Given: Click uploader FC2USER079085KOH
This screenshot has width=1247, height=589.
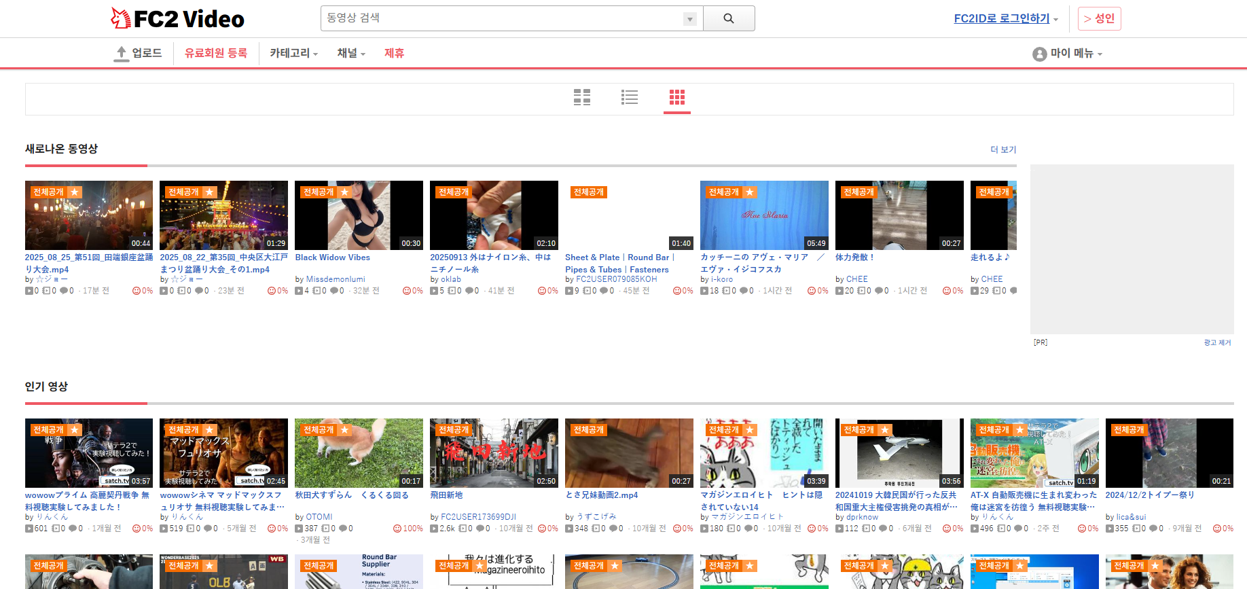Looking at the screenshot, I should (x=617, y=279).
